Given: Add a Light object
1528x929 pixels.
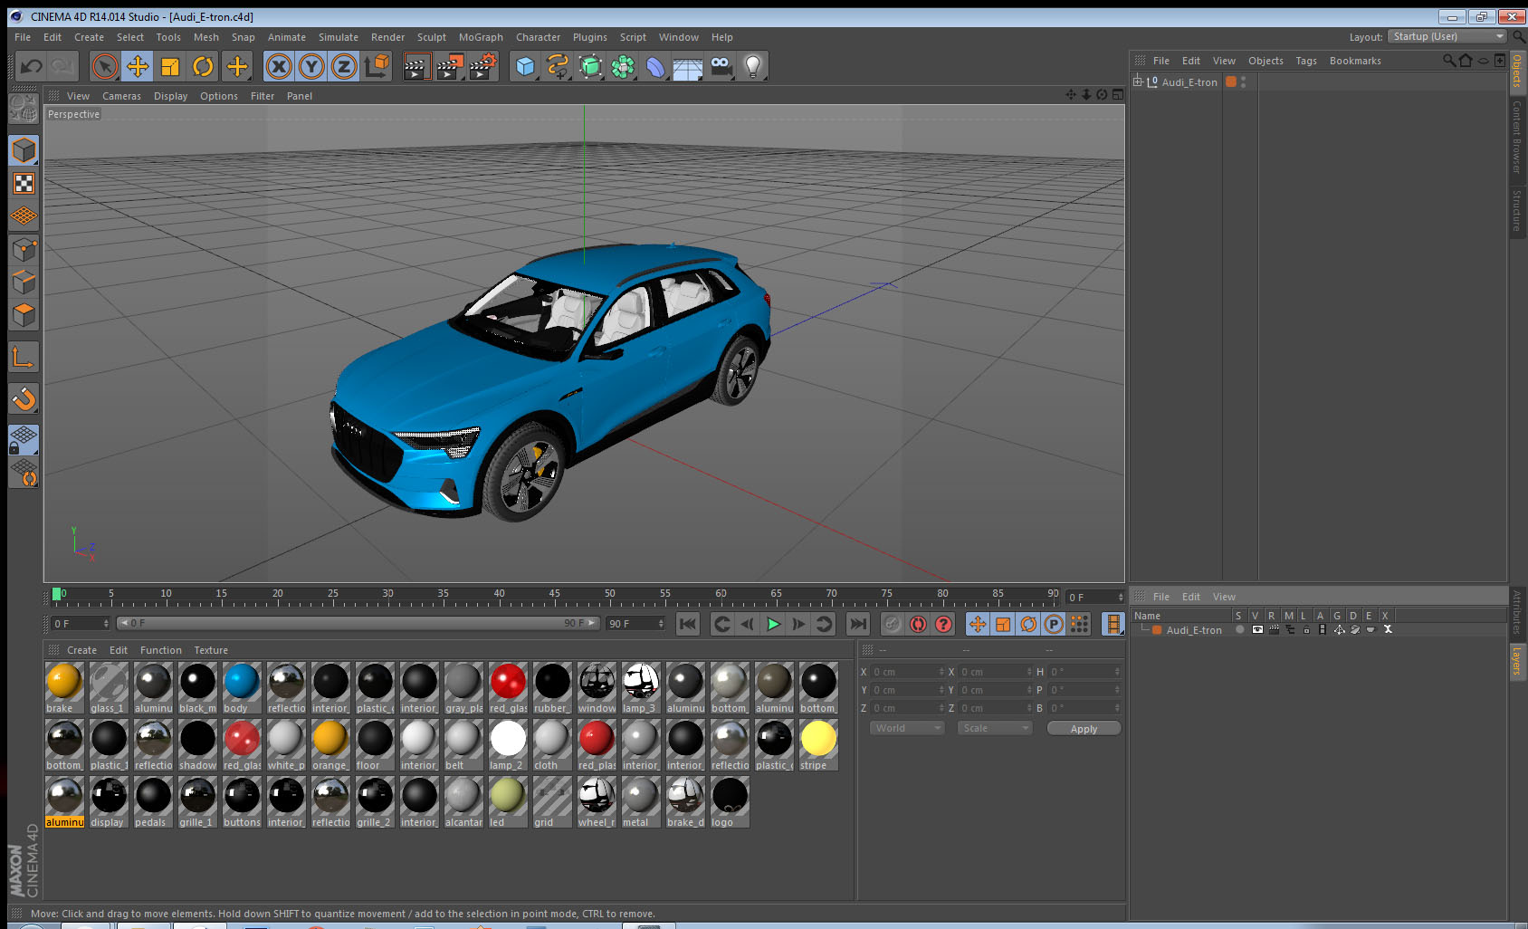Looking at the screenshot, I should point(753,66).
